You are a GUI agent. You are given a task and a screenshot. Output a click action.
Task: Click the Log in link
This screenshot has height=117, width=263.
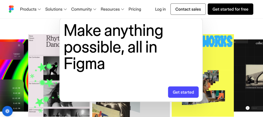click(160, 9)
